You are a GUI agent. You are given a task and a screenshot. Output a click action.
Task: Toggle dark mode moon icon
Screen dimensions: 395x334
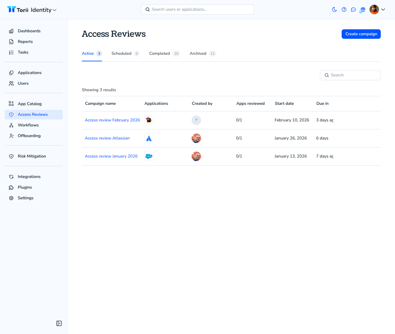[x=335, y=9]
